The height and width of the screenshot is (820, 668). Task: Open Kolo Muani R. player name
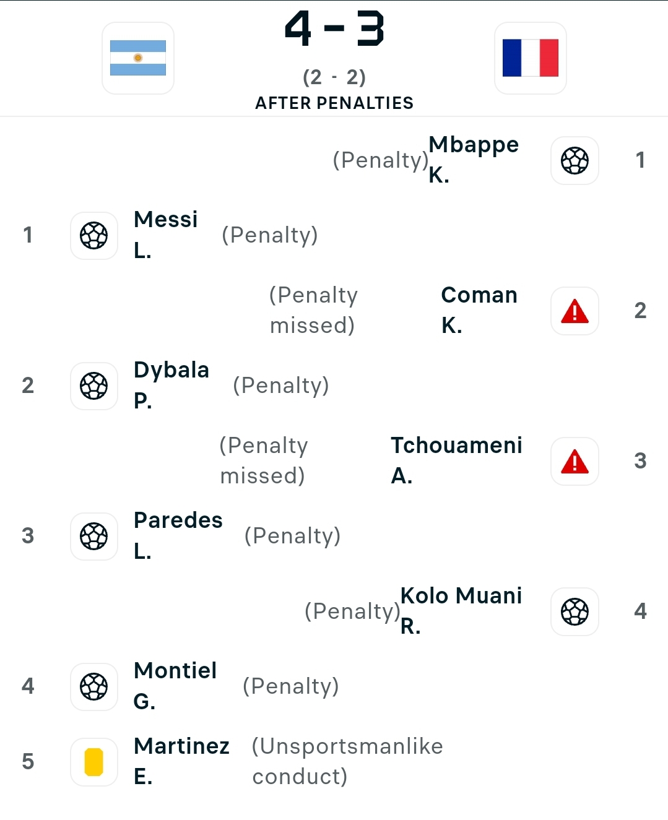click(461, 611)
